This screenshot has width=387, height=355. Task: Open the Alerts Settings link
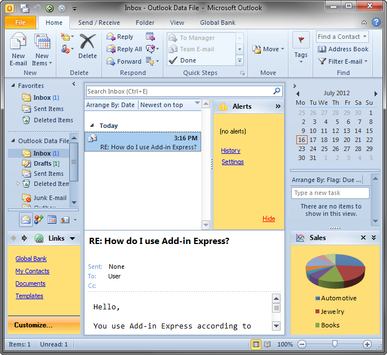[233, 162]
